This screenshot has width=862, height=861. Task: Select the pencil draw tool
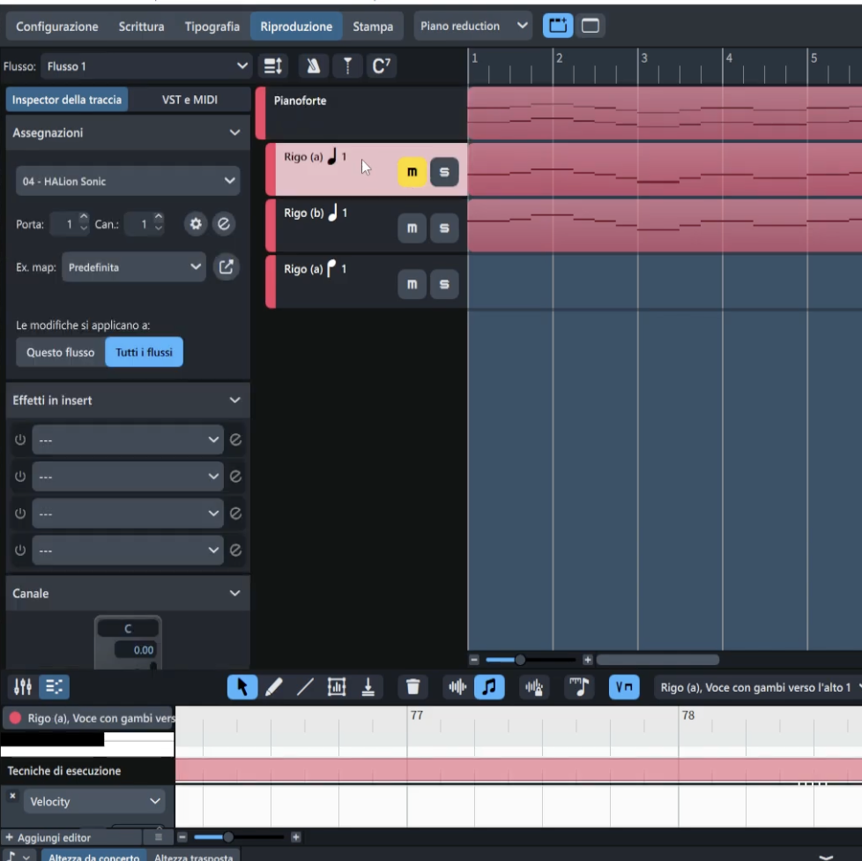point(274,687)
